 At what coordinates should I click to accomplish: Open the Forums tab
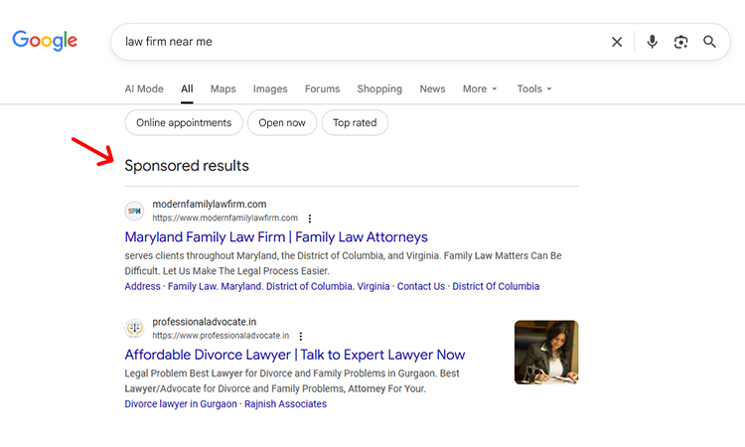click(322, 88)
